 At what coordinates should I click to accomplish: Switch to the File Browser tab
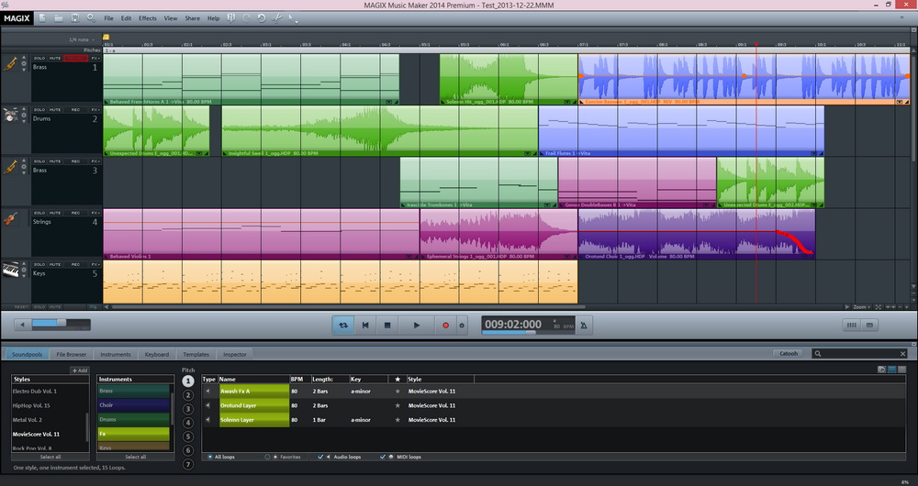click(x=72, y=354)
